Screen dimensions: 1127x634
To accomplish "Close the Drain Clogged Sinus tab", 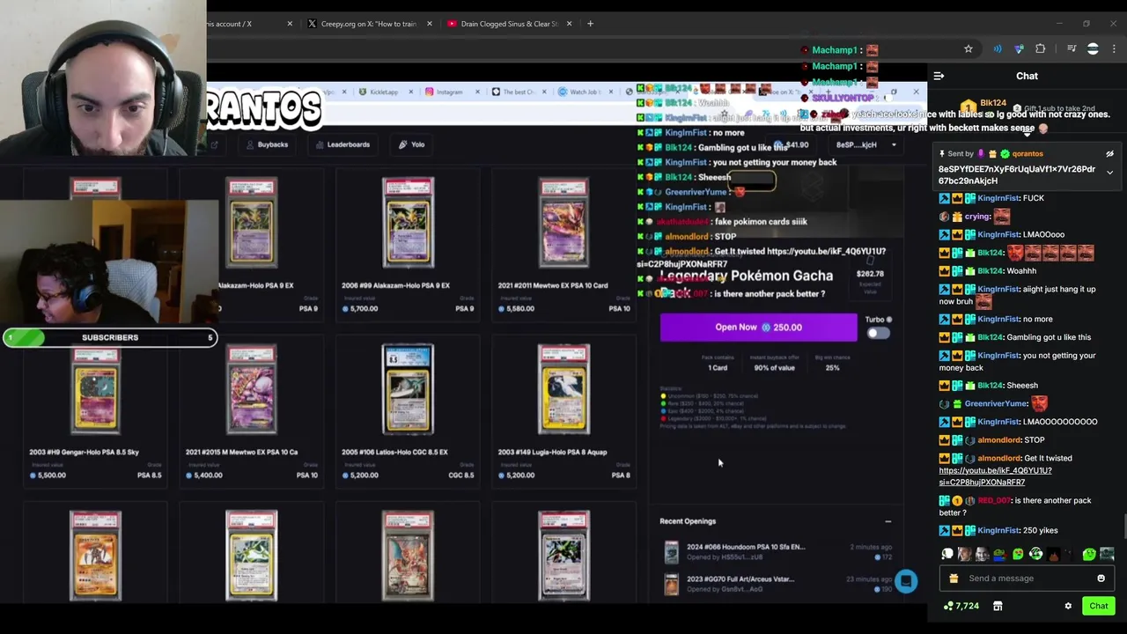I will (x=570, y=24).
